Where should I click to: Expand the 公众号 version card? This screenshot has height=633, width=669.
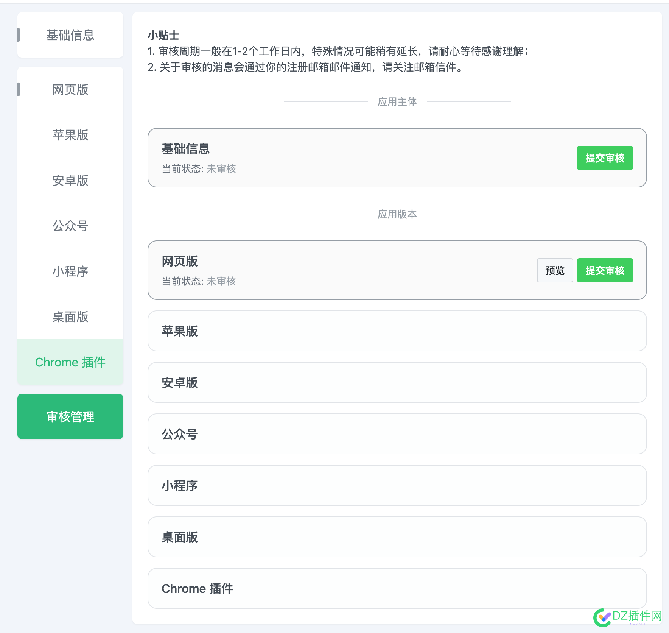click(x=397, y=434)
